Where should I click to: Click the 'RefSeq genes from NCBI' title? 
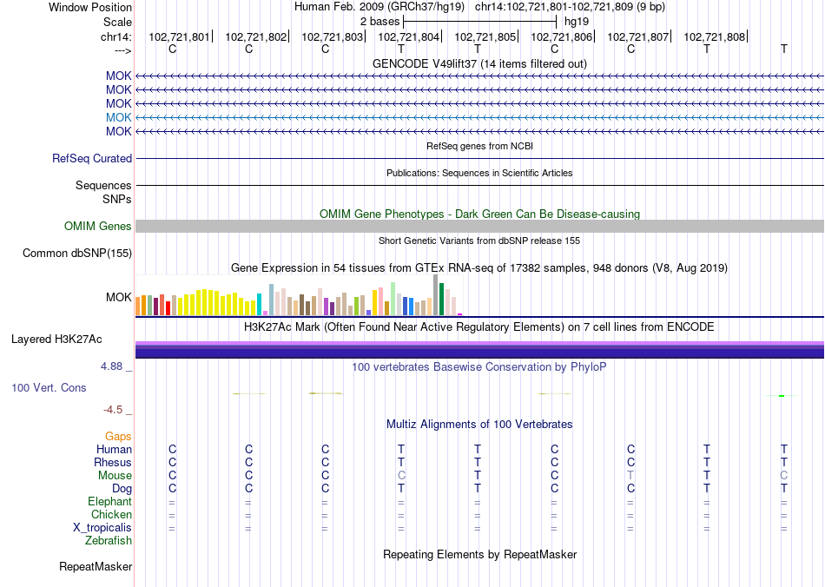click(x=479, y=146)
